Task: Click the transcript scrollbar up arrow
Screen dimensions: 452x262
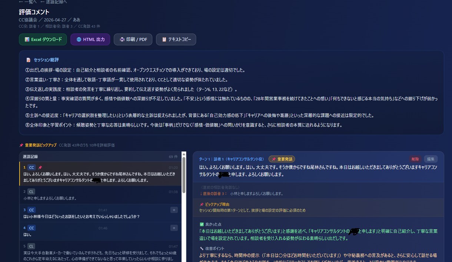Action: pos(183,154)
